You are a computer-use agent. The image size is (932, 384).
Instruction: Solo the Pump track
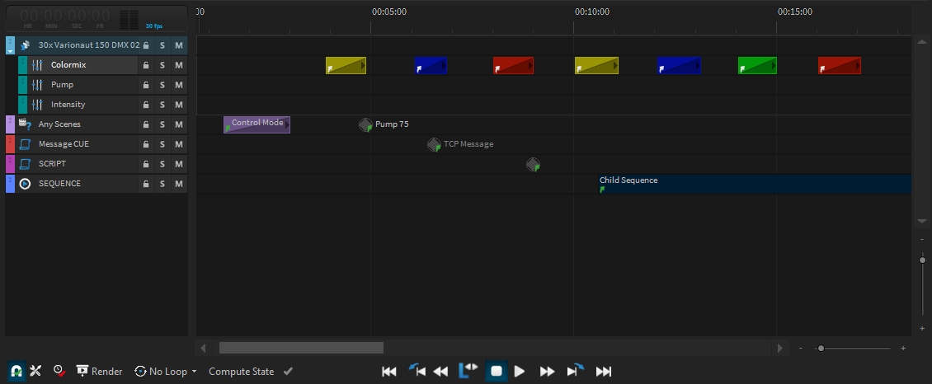[x=162, y=85]
